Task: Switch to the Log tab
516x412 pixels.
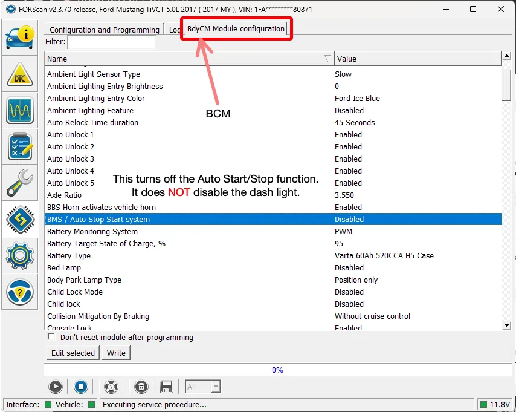Action: [x=173, y=30]
